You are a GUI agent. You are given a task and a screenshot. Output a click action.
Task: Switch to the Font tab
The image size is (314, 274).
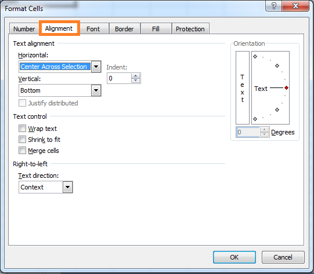[x=93, y=29]
